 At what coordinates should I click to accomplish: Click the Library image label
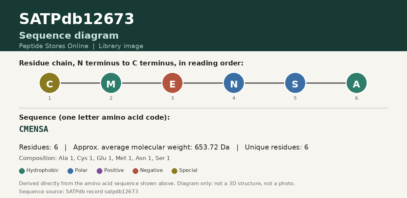point(121,46)
